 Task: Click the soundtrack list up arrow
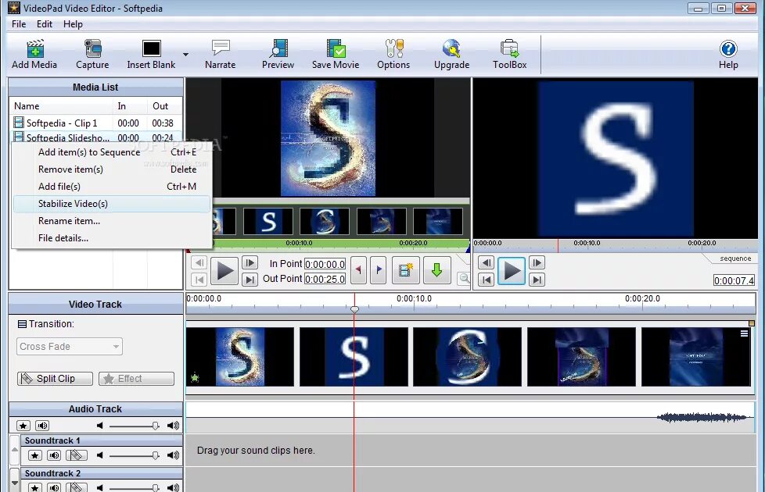point(15,450)
